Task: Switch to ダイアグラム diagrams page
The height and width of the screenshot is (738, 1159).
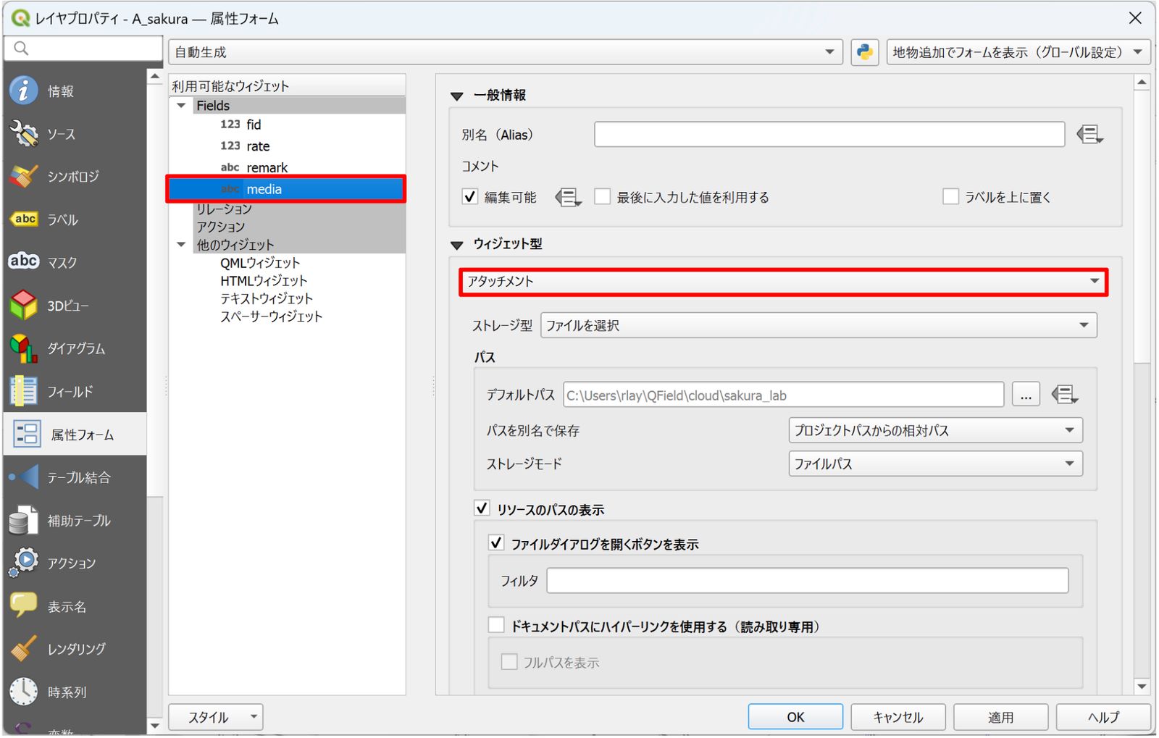Action: 24,348
